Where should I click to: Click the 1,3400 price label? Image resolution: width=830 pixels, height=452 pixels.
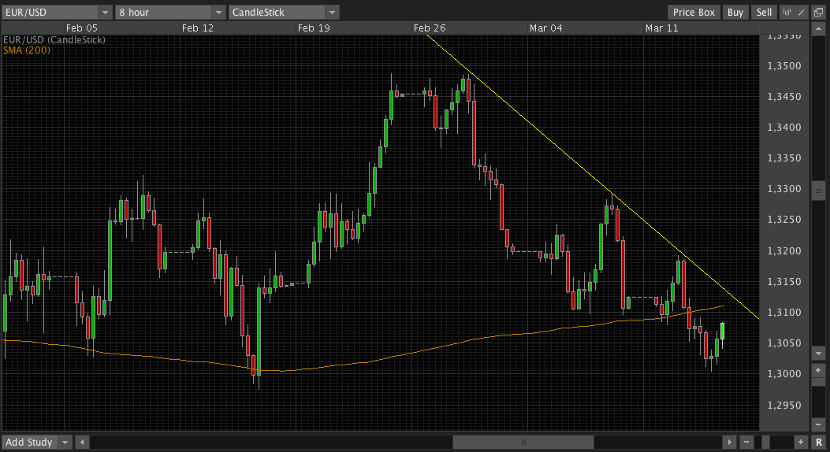(x=784, y=128)
